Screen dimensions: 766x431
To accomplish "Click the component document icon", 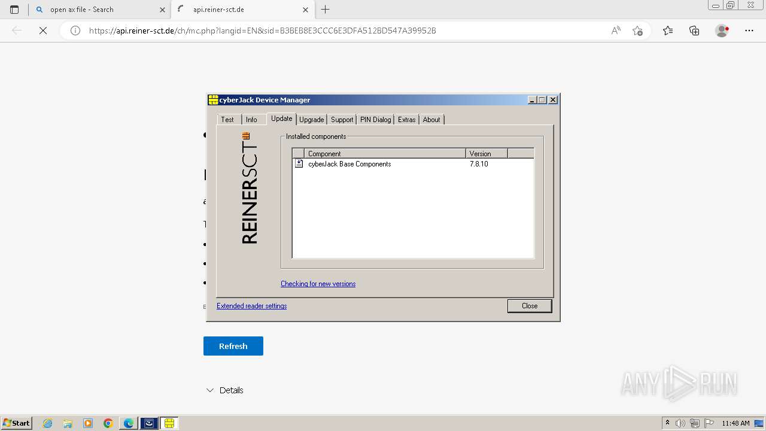I will [x=299, y=163].
